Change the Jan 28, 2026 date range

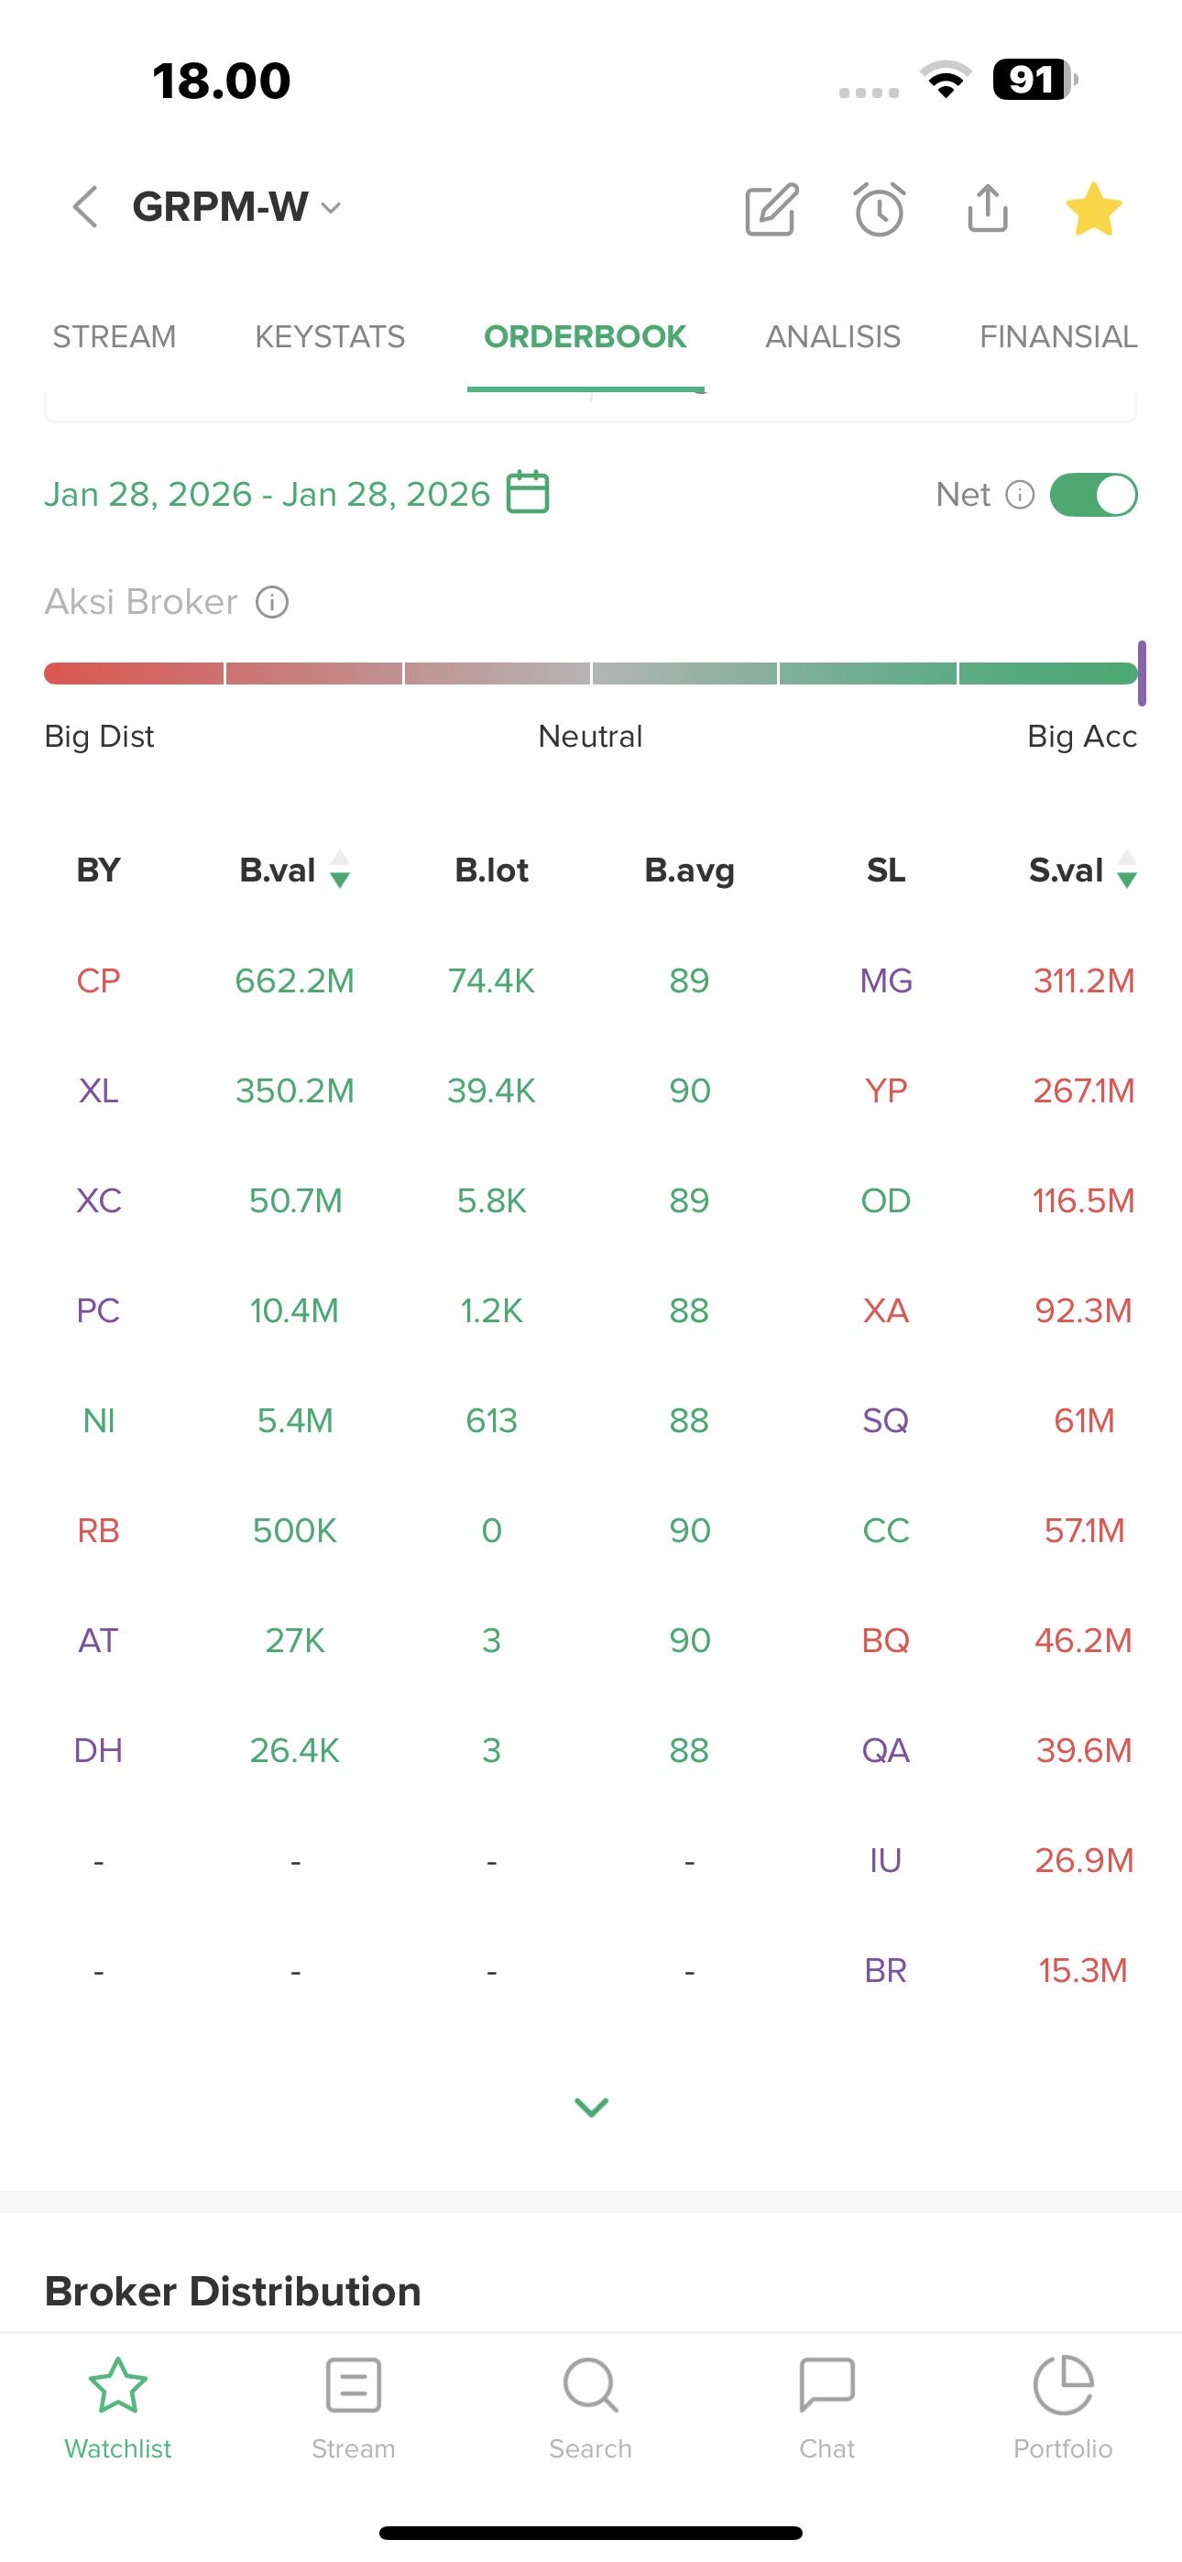tap(267, 494)
